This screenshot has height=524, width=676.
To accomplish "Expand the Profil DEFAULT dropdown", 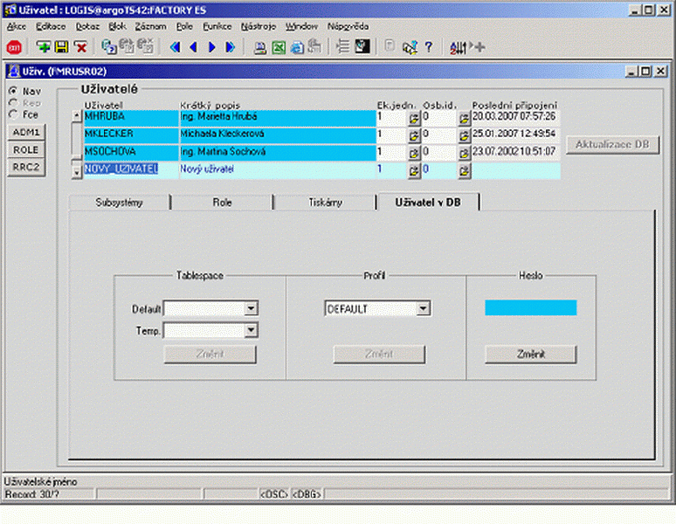I will click(x=423, y=308).
